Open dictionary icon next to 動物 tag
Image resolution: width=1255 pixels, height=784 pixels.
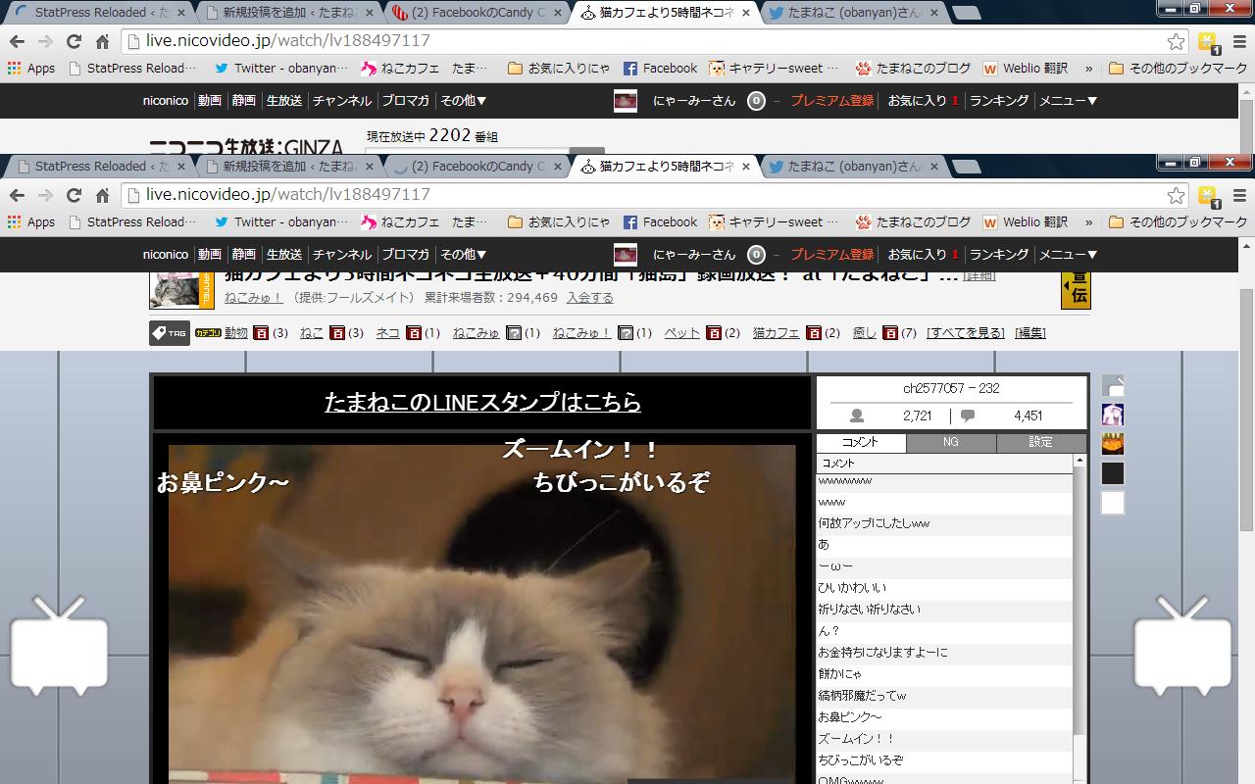click(261, 333)
